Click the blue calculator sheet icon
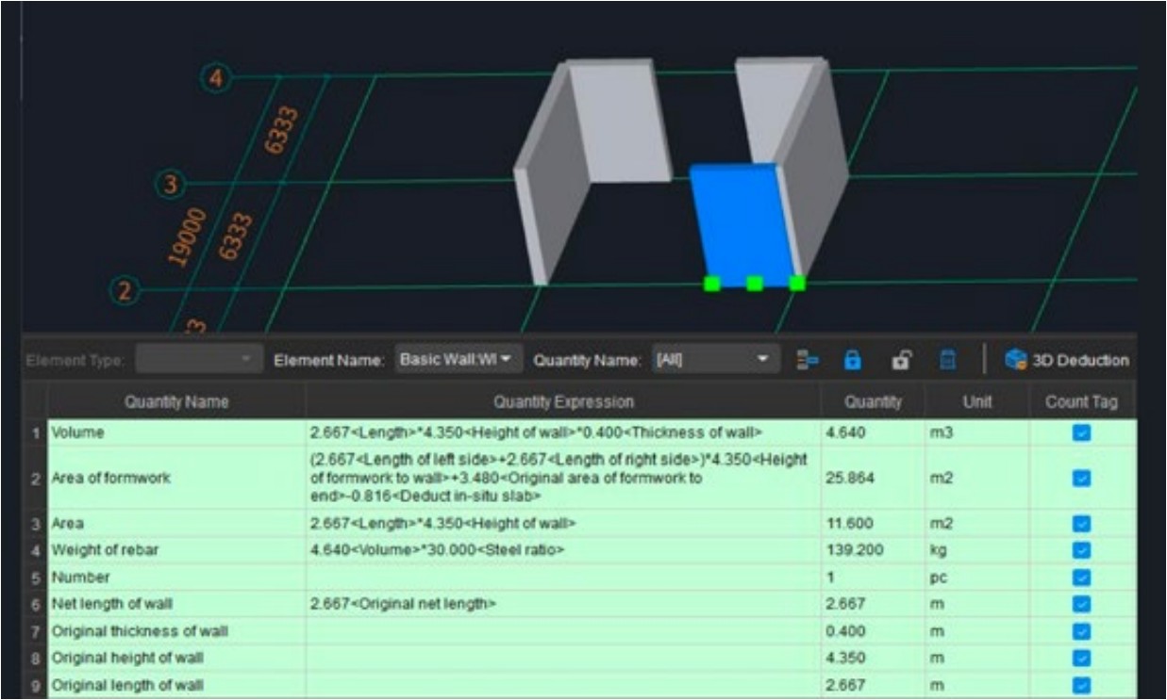 pyautogui.click(x=948, y=360)
